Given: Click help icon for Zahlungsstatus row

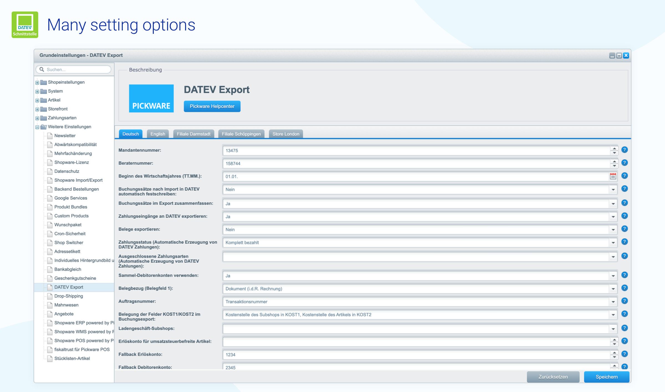Looking at the screenshot, I should point(624,242).
